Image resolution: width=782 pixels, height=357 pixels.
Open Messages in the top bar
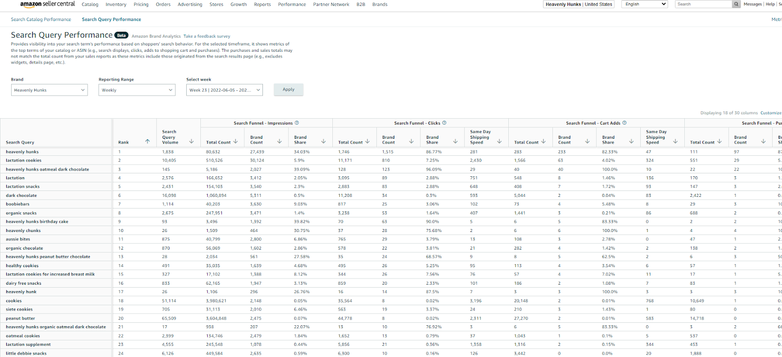pos(753,4)
